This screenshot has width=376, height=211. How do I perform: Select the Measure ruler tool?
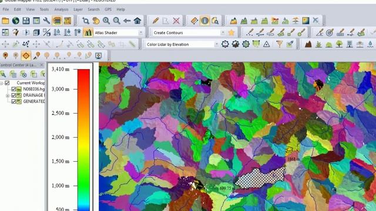(194, 21)
